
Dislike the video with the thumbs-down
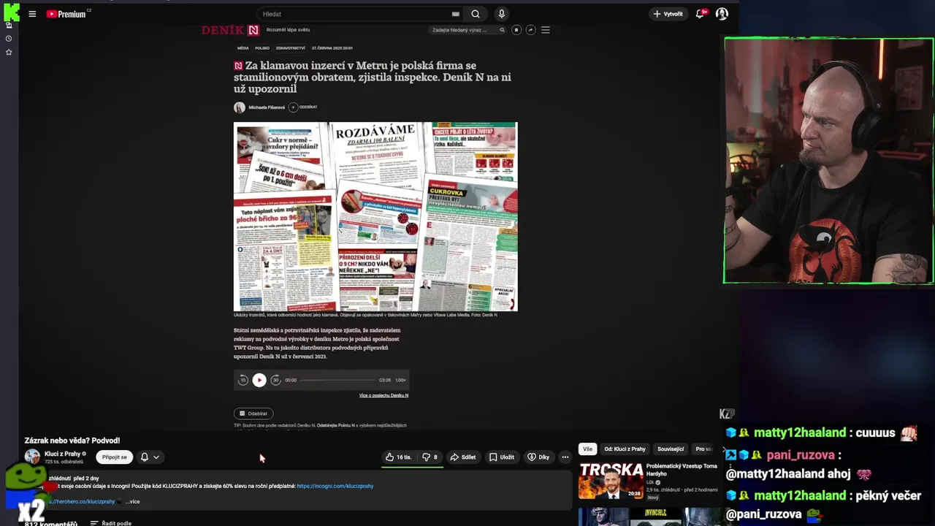[430, 457]
